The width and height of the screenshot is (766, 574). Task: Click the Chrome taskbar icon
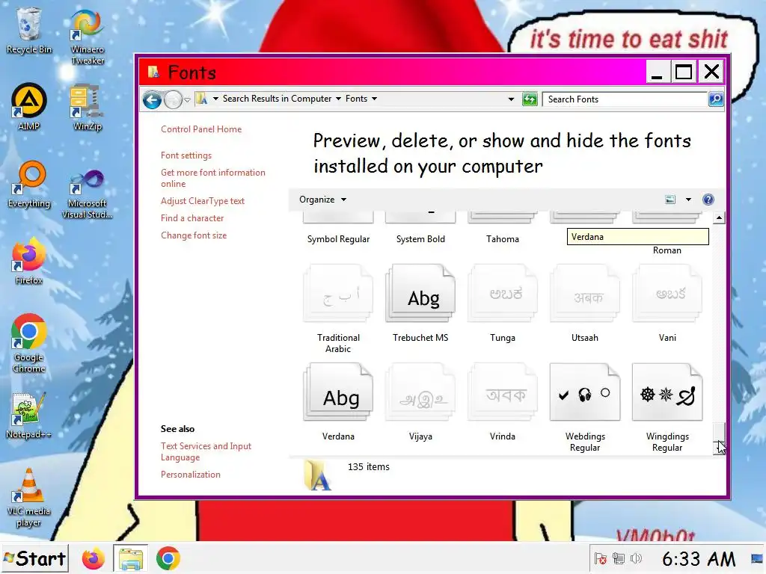pos(168,559)
